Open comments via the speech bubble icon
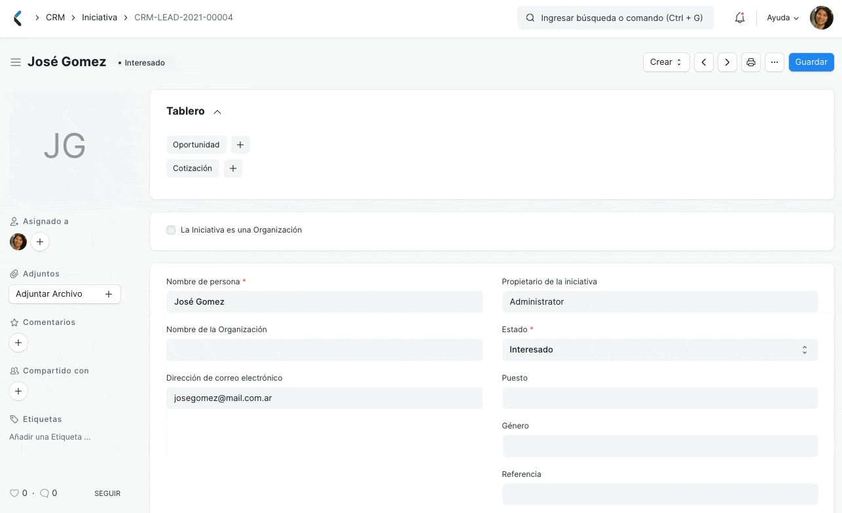Image resolution: width=842 pixels, height=513 pixels. click(x=45, y=493)
